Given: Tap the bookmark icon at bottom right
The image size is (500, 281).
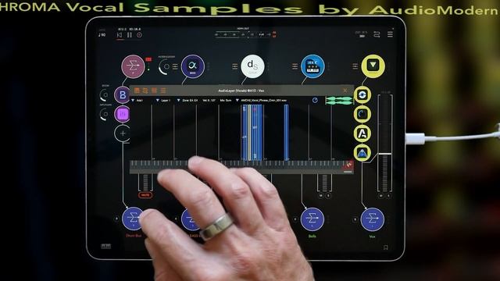Looking at the screenshot, I should [x=385, y=247].
